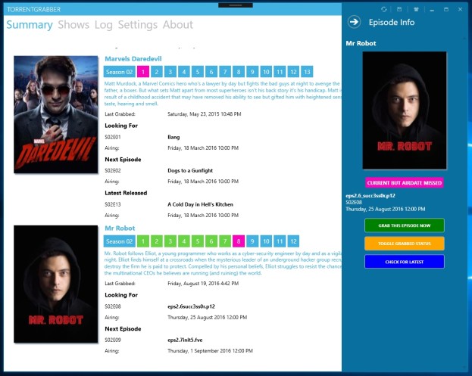Select Daredevil episode 9 tile
The image size is (472, 376).
(252, 72)
